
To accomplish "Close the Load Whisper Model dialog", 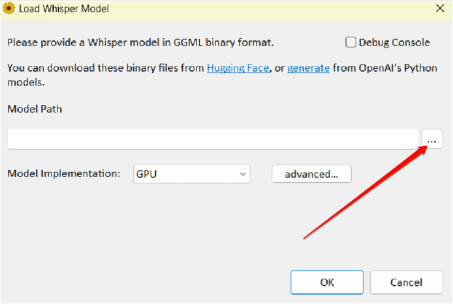I will (440, 9).
